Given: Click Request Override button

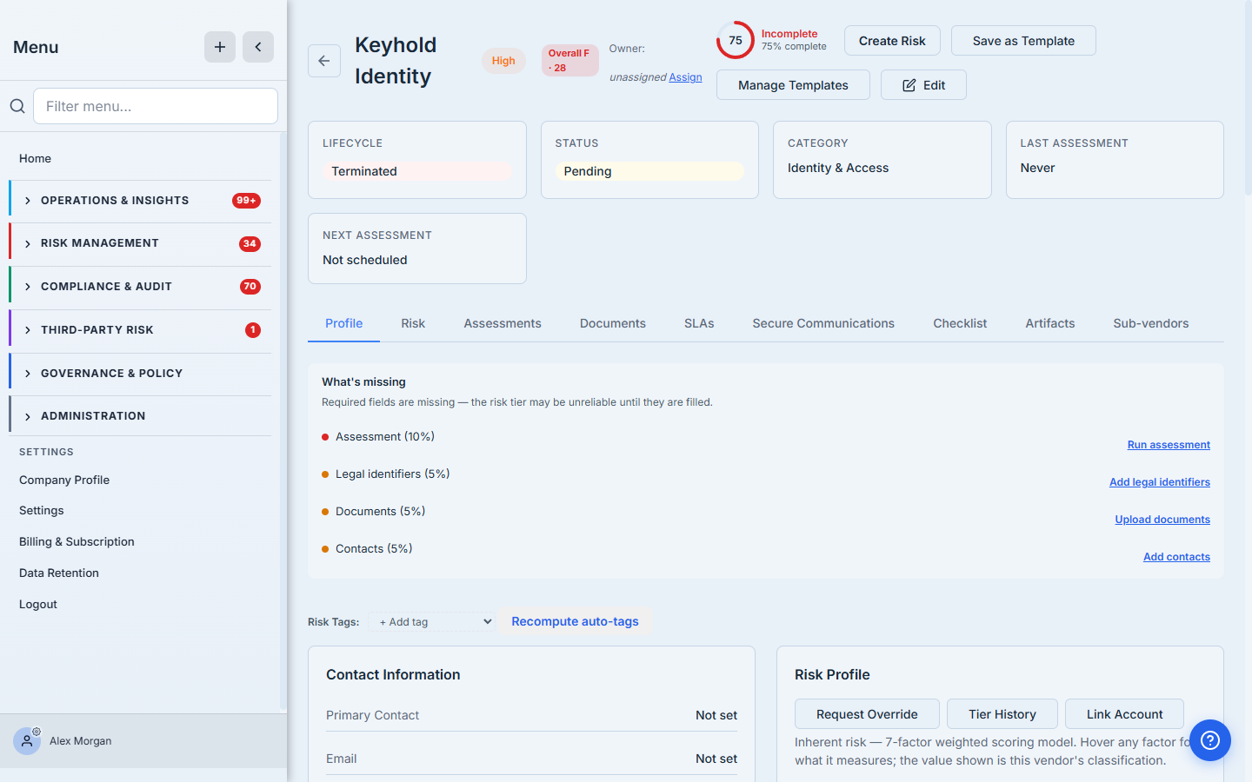Looking at the screenshot, I should click(x=867, y=714).
